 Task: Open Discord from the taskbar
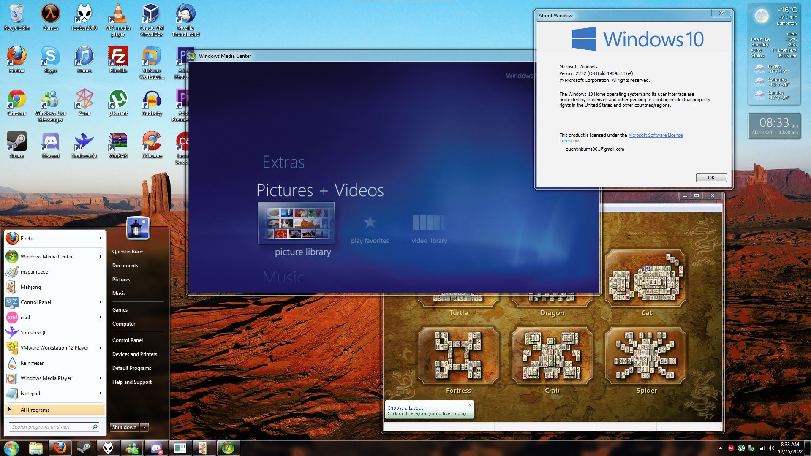pos(156,448)
